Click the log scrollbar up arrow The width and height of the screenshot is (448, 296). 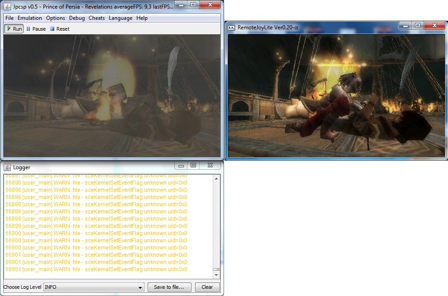pos(216,179)
